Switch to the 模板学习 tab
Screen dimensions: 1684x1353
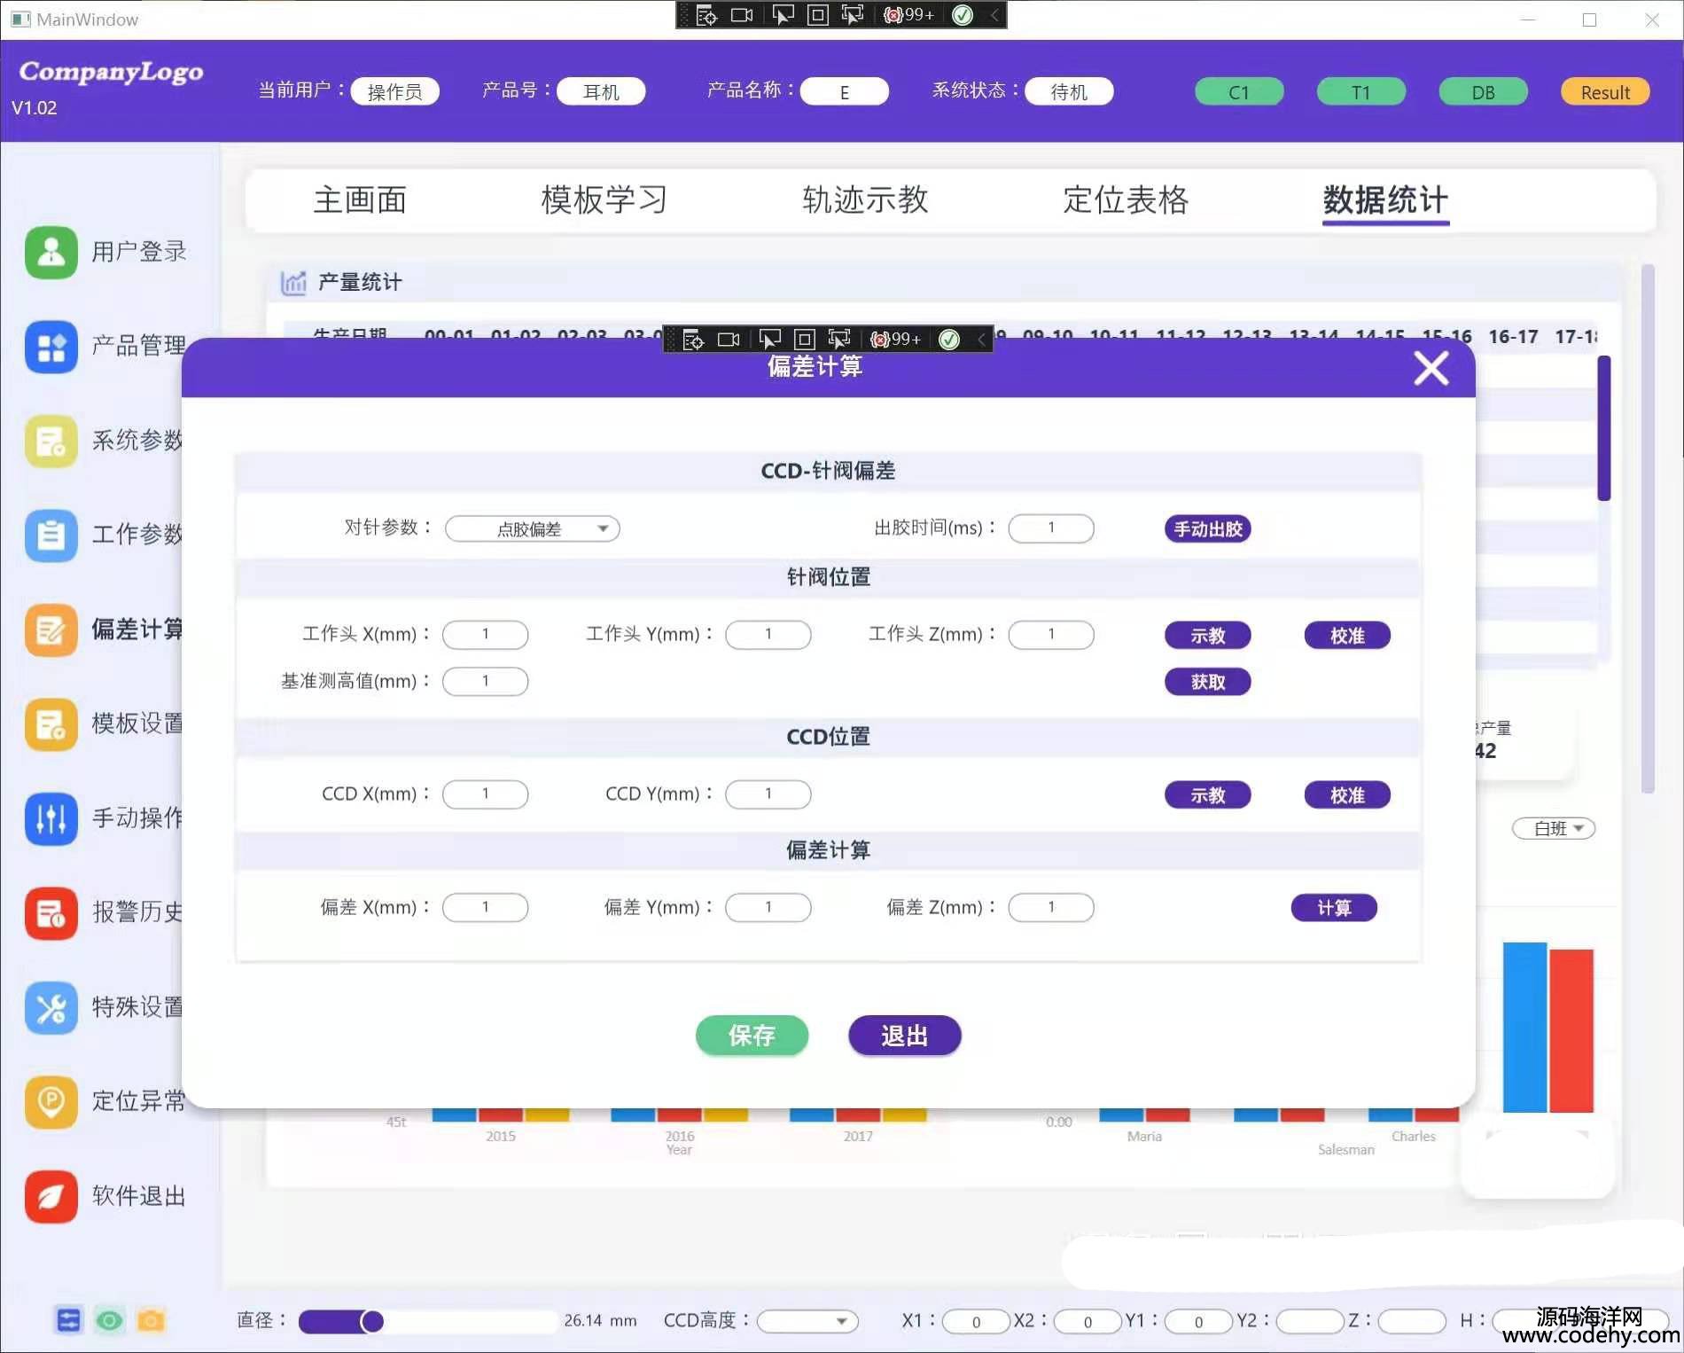(x=604, y=199)
